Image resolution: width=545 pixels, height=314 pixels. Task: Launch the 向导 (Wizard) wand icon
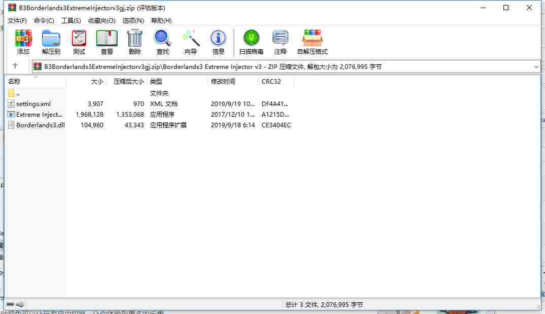click(191, 38)
